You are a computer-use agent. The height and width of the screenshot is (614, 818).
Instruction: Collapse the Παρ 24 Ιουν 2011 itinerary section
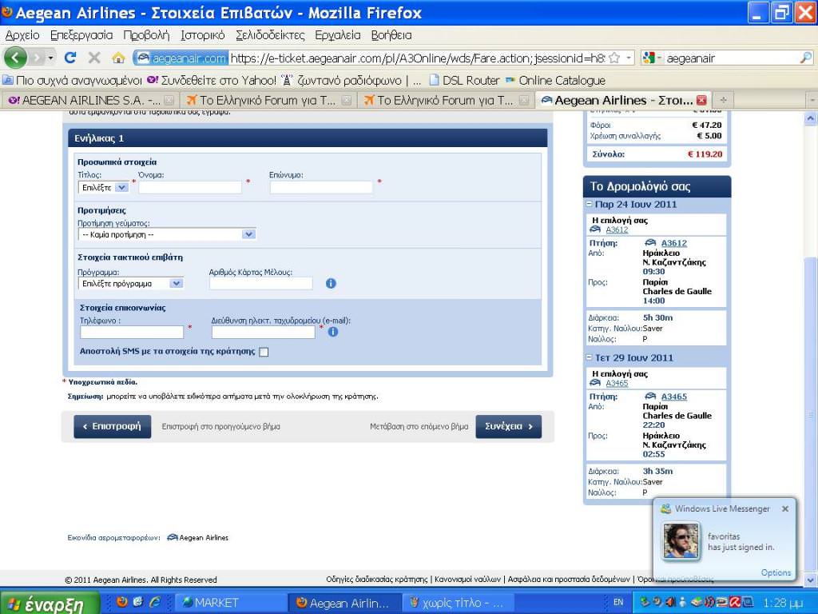tap(589, 204)
